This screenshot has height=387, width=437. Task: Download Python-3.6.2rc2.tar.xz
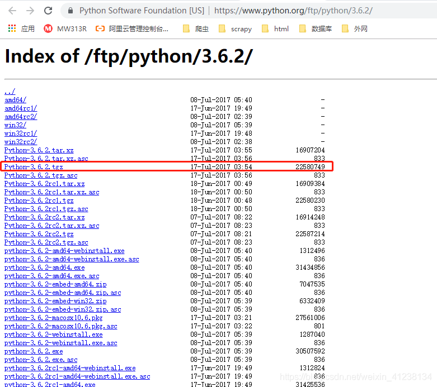[45, 217]
